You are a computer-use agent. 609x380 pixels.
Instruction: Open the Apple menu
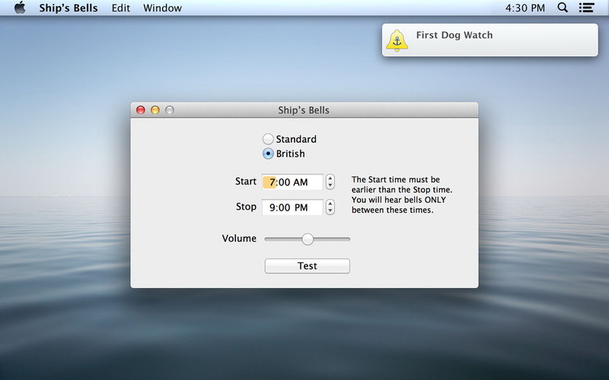[x=20, y=8]
